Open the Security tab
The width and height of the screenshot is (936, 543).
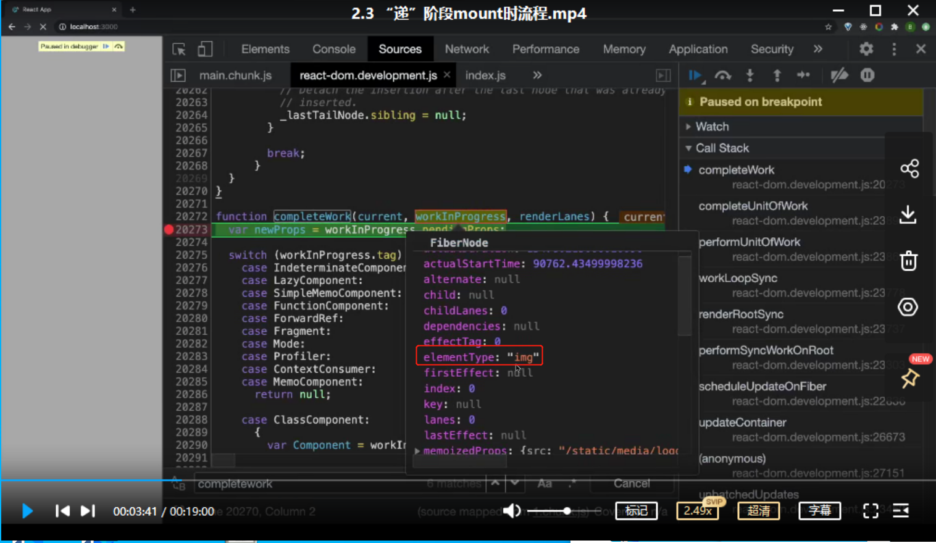tap(772, 49)
